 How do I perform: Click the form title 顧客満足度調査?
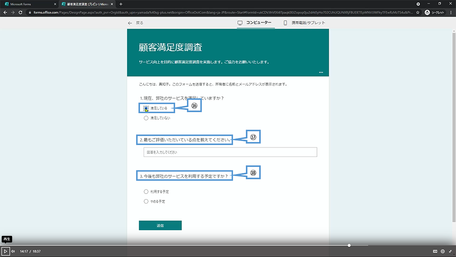point(171,47)
